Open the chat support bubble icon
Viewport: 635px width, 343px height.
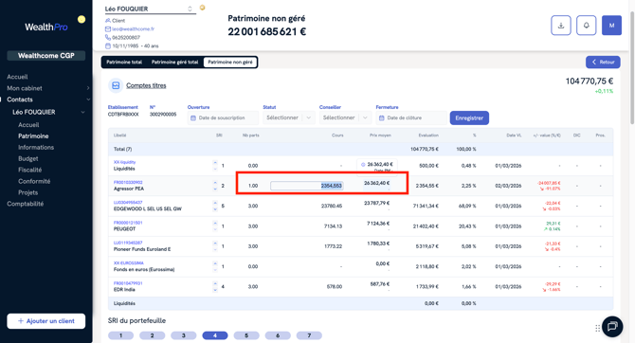(612, 326)
